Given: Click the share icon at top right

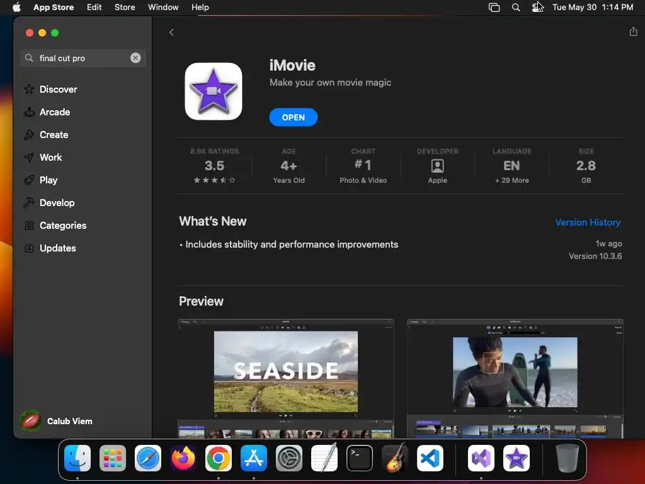Looking at the screenshot, I should [633, 32].
